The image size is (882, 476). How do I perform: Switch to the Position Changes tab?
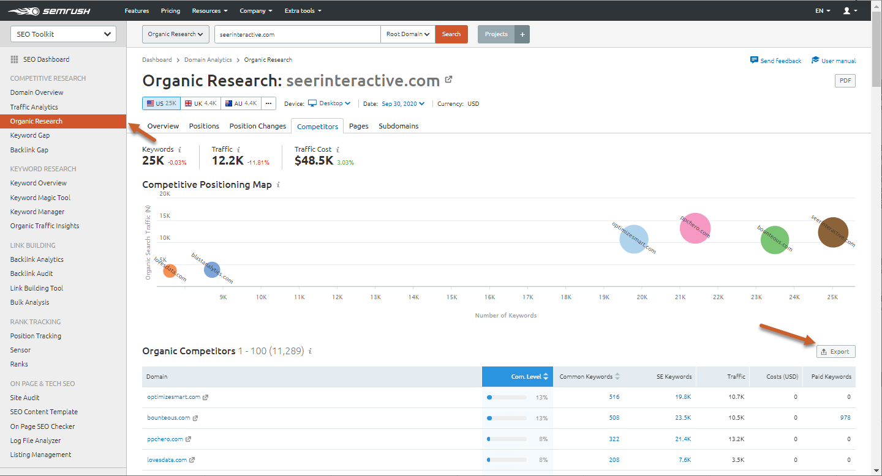257,126
